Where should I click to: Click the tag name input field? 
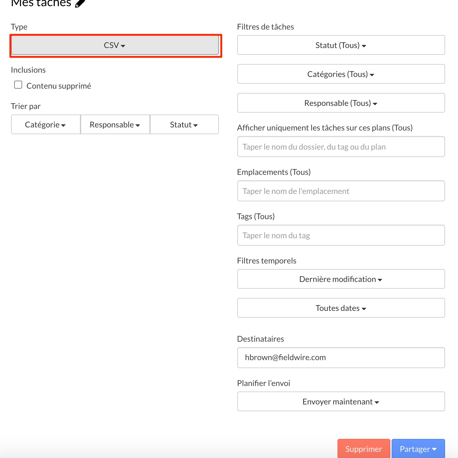tap(341, 235)
